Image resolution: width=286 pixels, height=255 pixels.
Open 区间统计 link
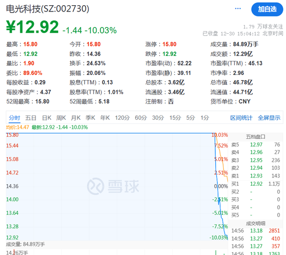pyautogui.click(x=241, y=118)
